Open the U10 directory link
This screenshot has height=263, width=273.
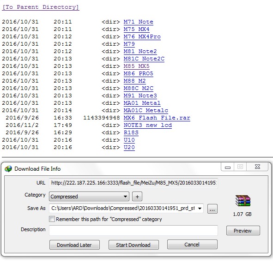129,140
